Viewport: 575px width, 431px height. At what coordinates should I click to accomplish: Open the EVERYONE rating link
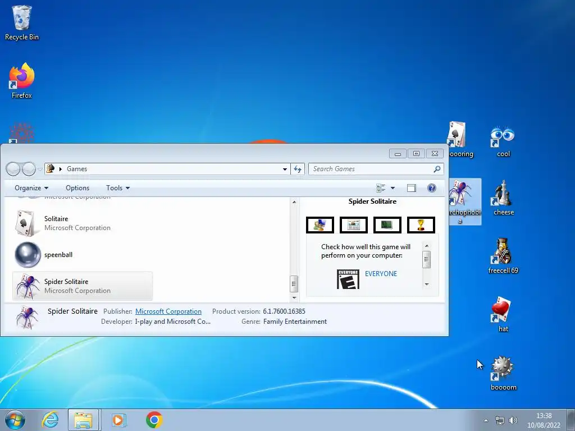tap(381, 274)
